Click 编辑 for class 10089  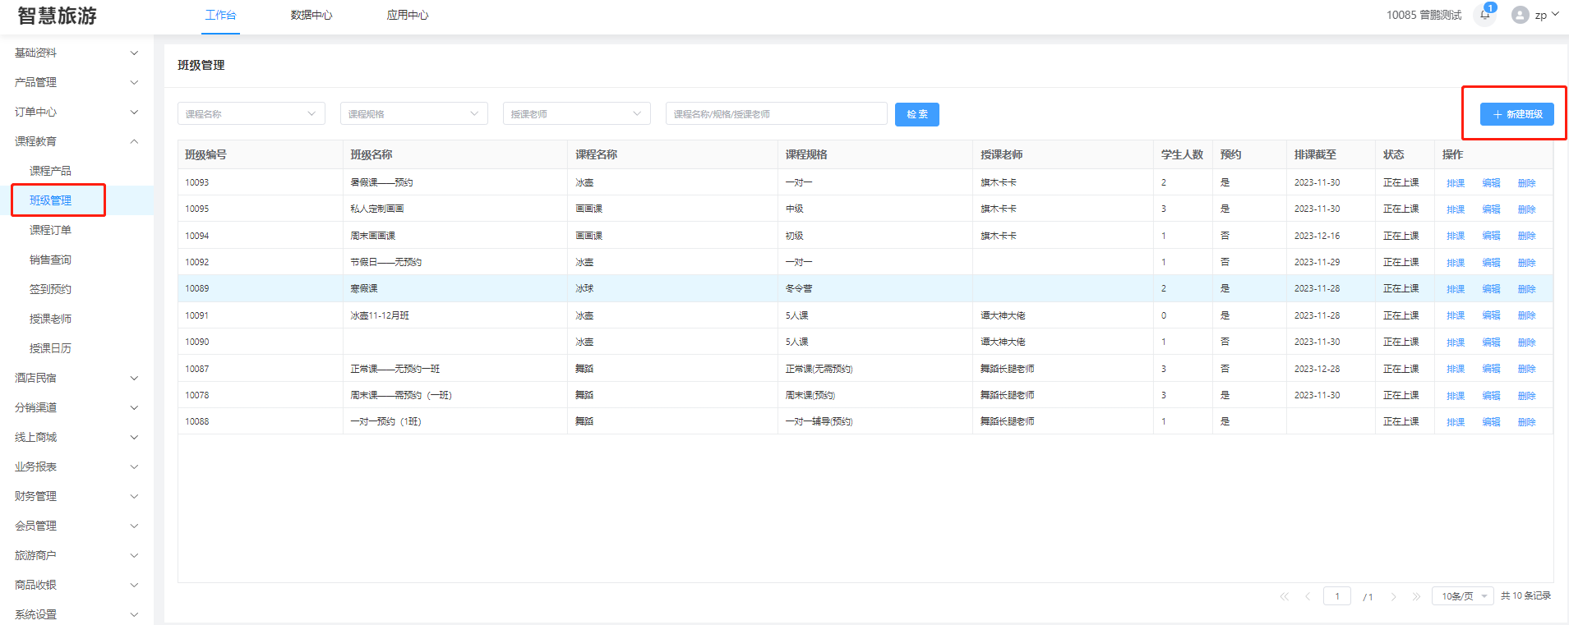pos(1491,289)
